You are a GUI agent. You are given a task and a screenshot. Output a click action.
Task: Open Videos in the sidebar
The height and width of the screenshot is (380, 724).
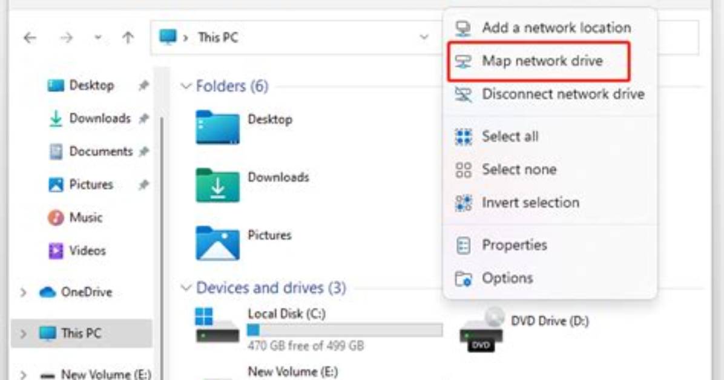coord(87,251)
